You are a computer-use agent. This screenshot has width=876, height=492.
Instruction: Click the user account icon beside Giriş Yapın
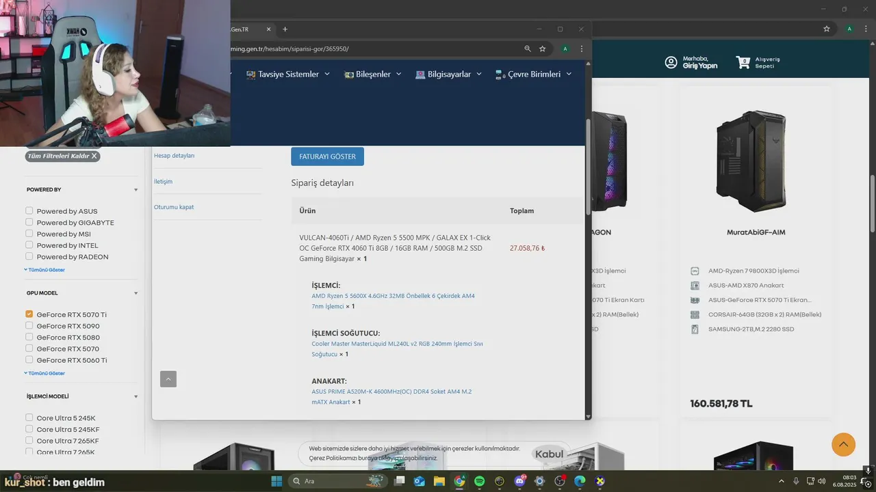click(x=671, y=62)
